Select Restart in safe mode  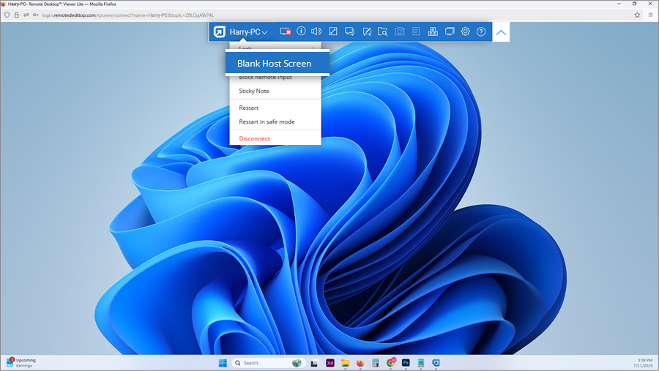click(267, 122)
